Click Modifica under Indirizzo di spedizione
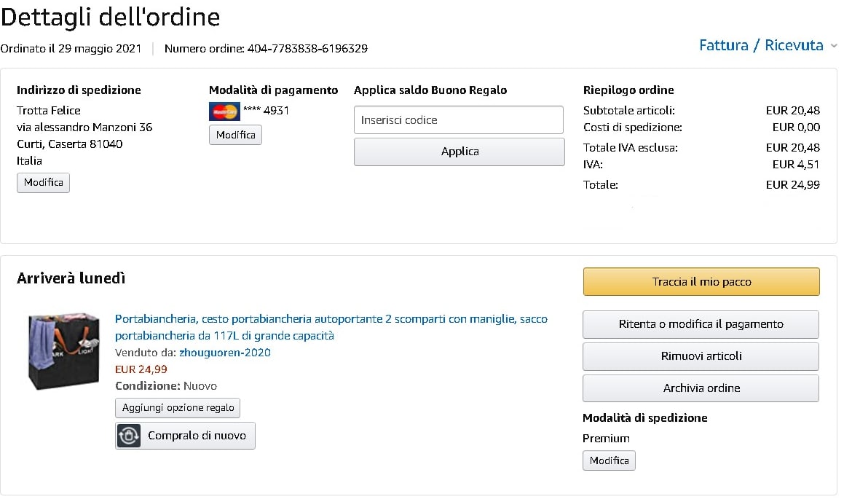 pos(44,182)
